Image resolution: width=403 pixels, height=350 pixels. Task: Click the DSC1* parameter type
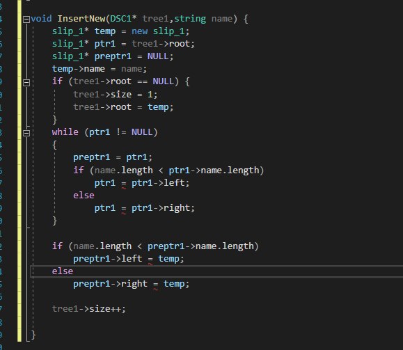click(123, 19)
